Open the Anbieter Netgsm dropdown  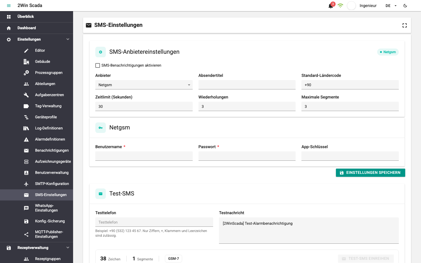pyautogui.click(x=144, y=85)
